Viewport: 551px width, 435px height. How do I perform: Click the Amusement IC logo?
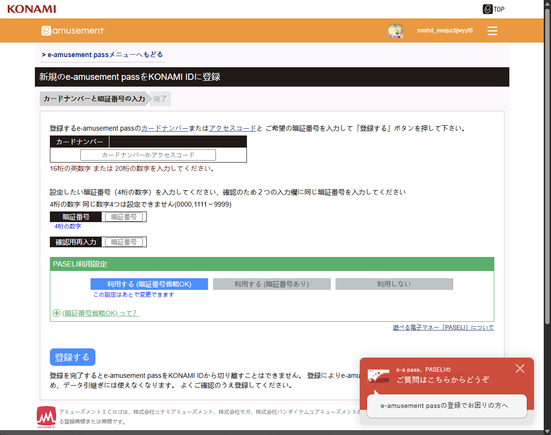click(x=46, y=417)
